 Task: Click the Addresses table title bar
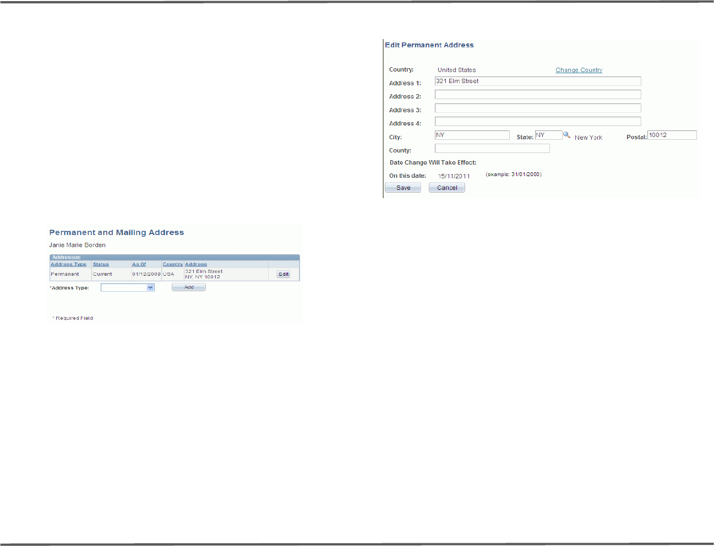coord(175,257)
